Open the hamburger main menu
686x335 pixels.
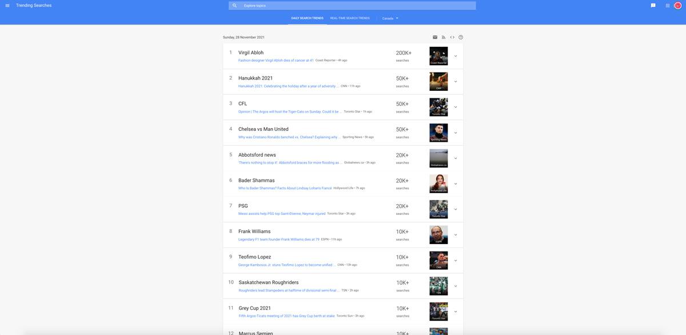pyautogui.click(x=7, y=6)
